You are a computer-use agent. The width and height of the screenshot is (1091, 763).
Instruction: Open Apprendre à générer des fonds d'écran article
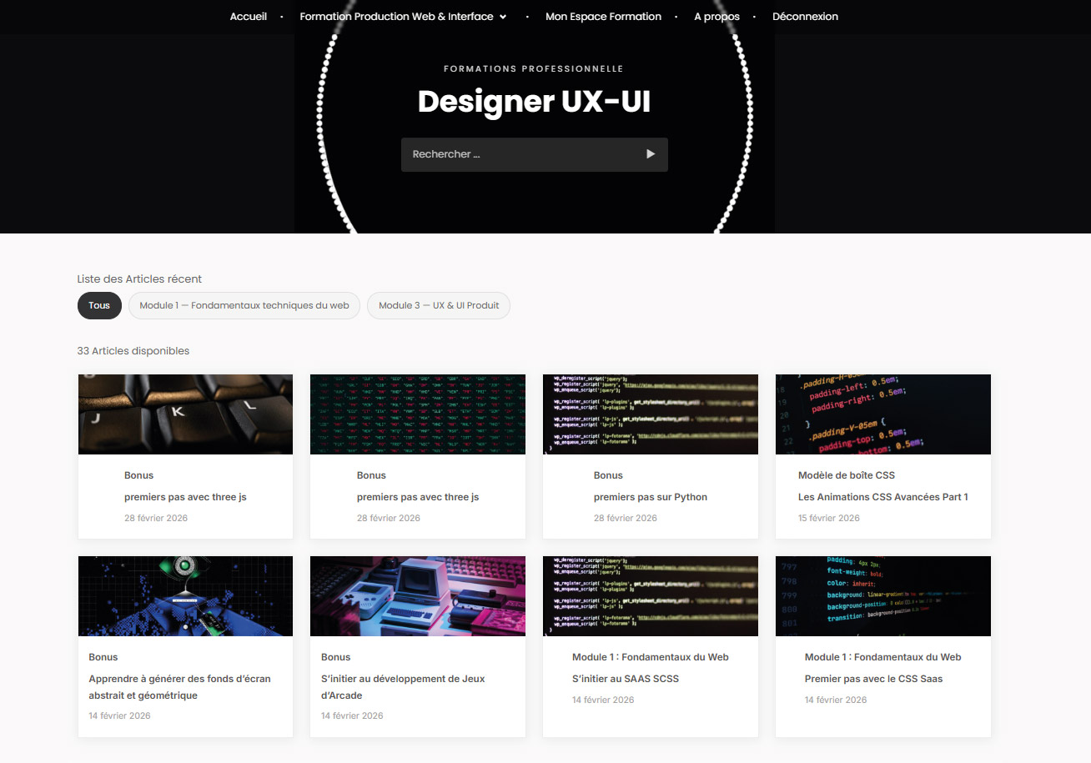(179, 687)
